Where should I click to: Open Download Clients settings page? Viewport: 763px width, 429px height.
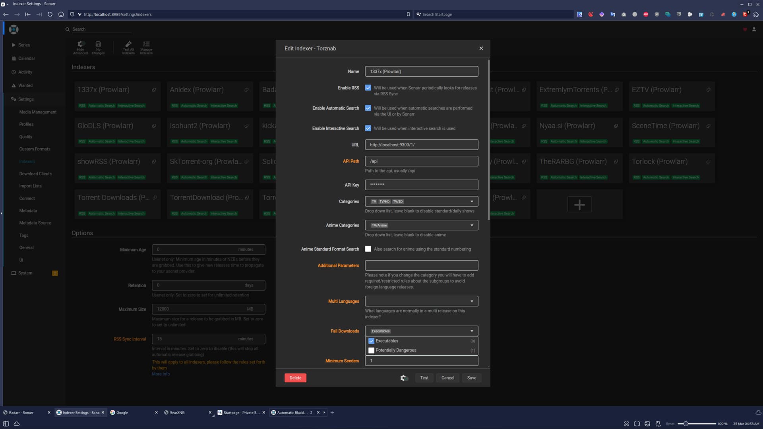click(35, 174)
